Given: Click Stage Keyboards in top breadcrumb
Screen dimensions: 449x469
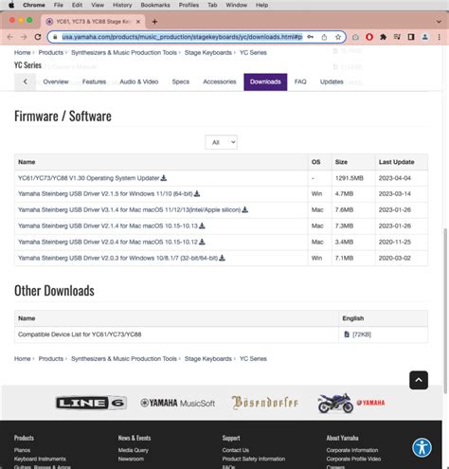Looking at the screenshot, I should coord(208,52).
